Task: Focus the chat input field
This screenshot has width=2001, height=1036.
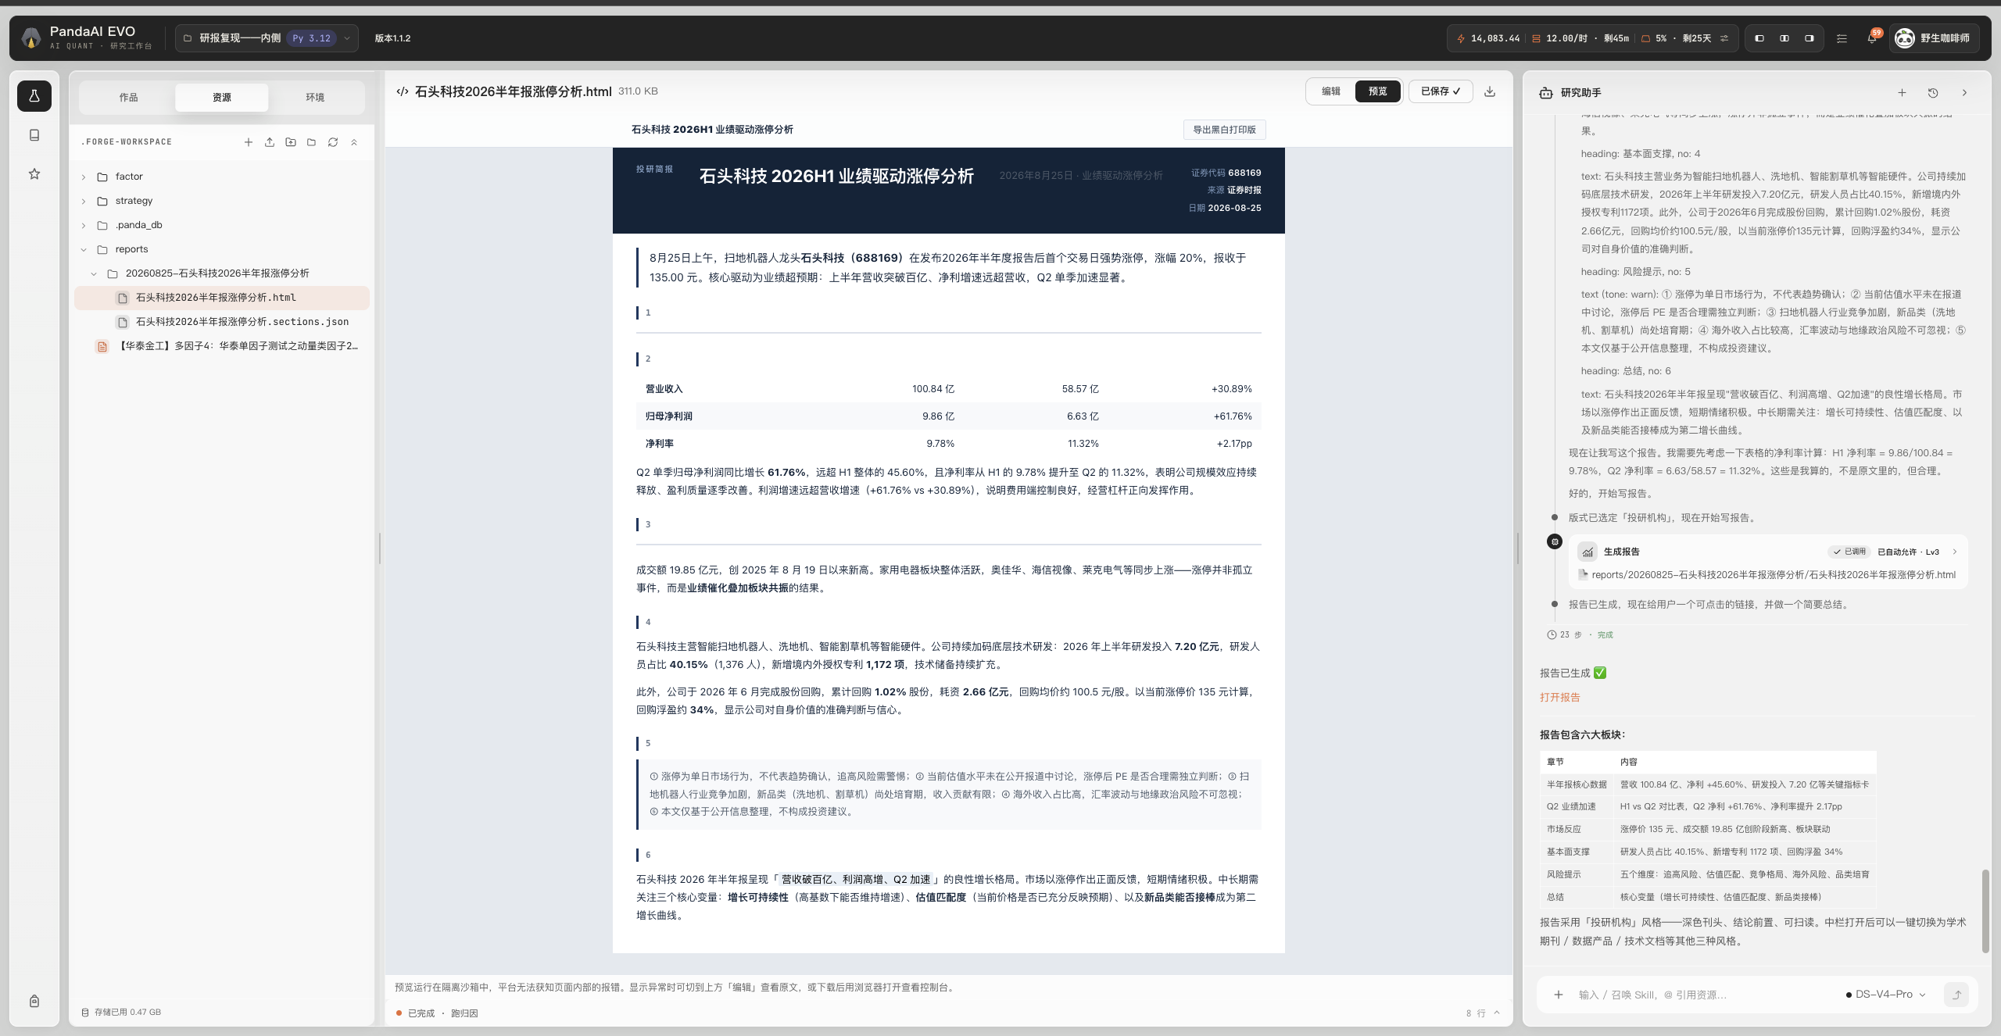Action: pyautogui.click(x=1704, y=995)
